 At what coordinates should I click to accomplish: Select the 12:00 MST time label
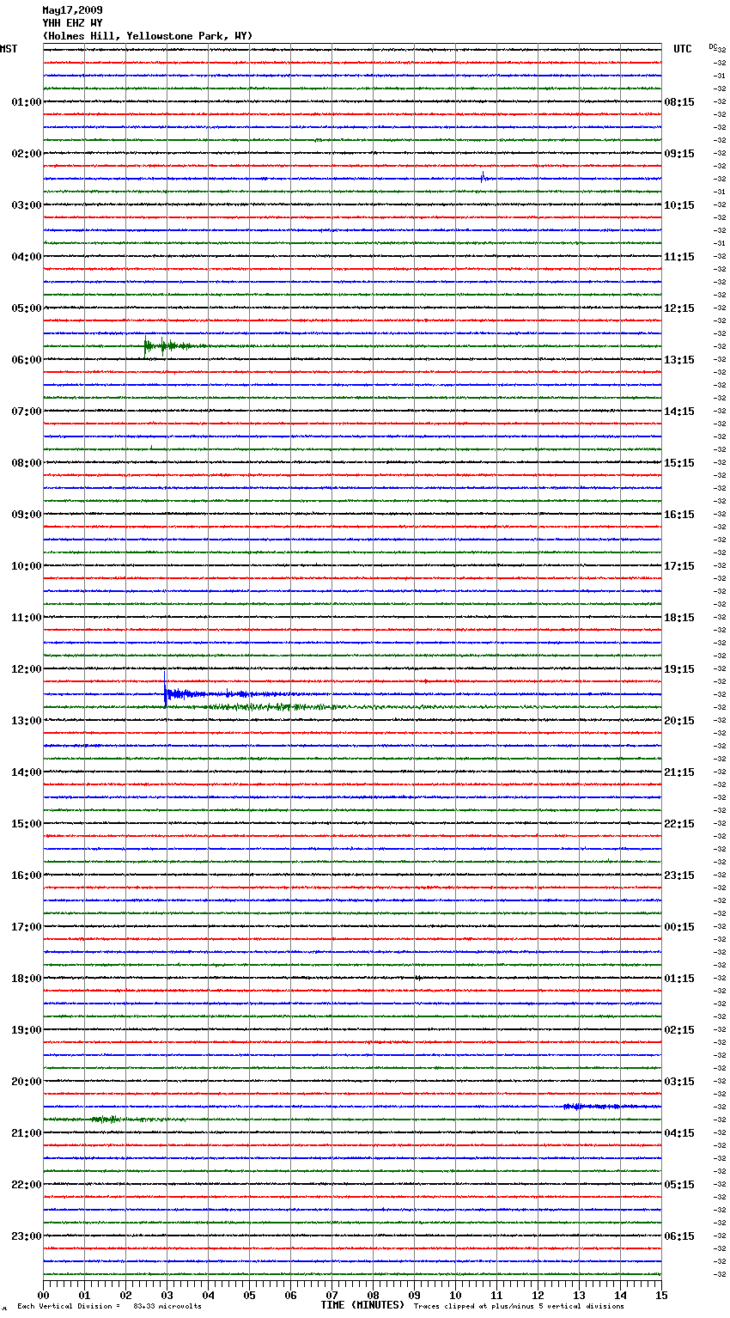click(27, 669)
